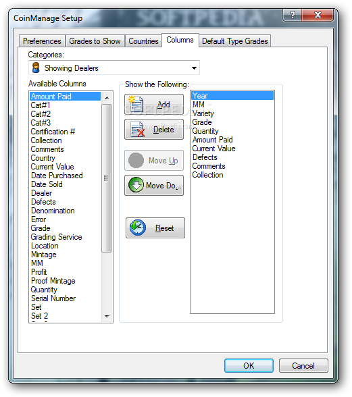Click the Move Up label text
Screen dimensions: 352x397
point(164,161)
